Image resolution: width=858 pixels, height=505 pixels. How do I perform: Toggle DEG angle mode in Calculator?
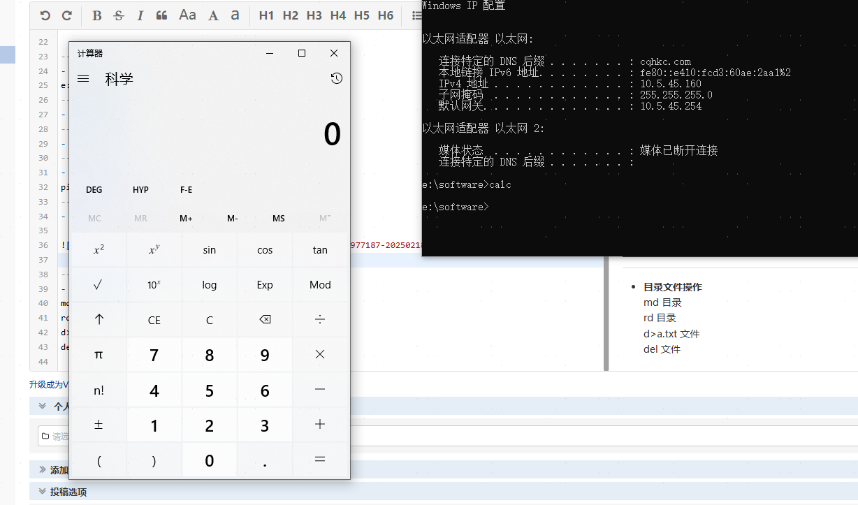(94, 190)
